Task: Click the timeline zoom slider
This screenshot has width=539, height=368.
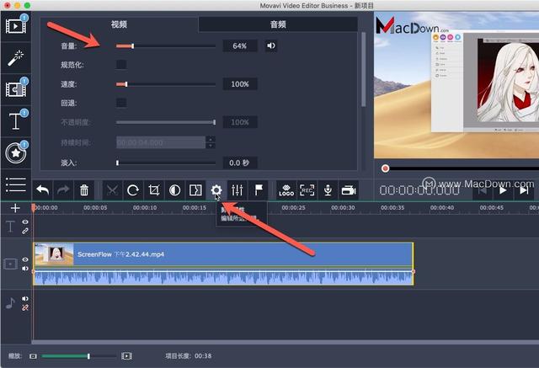Action: [78, 356]
